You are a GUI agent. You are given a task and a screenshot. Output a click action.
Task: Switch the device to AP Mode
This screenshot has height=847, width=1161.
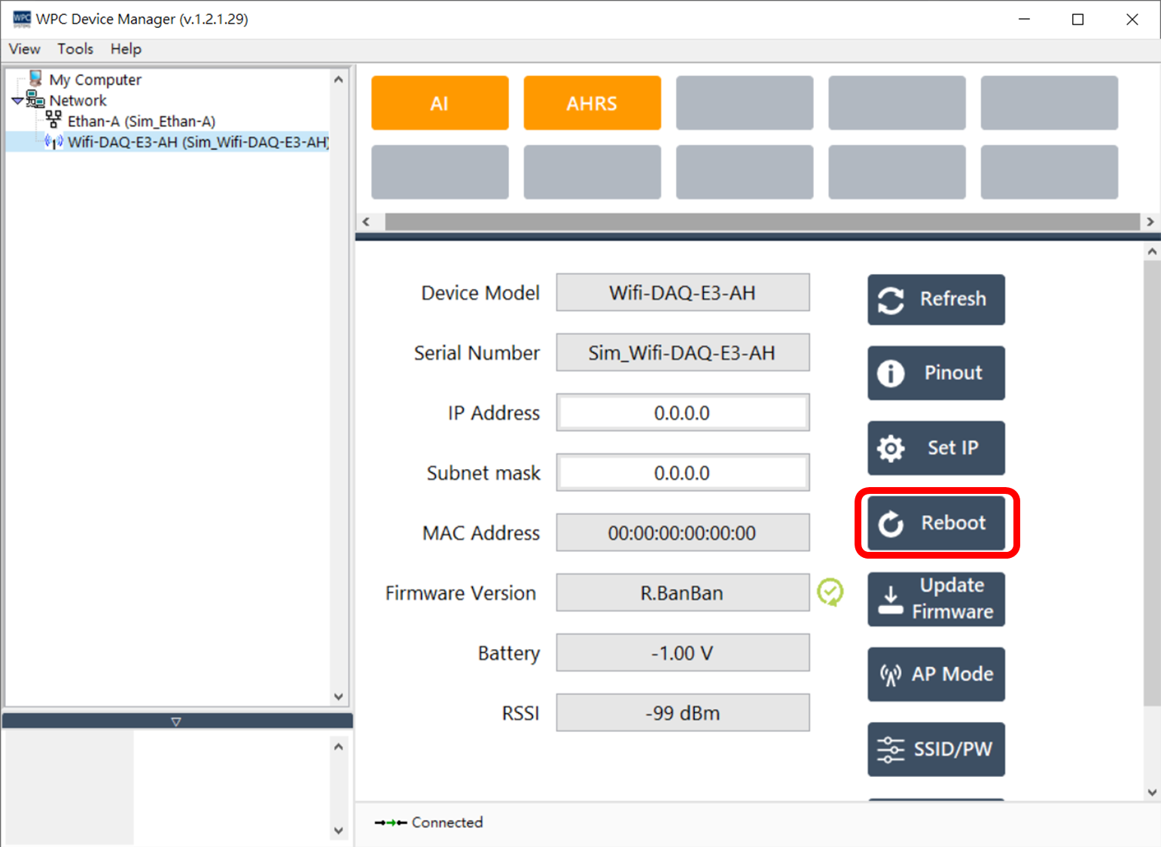click(936, 674)
